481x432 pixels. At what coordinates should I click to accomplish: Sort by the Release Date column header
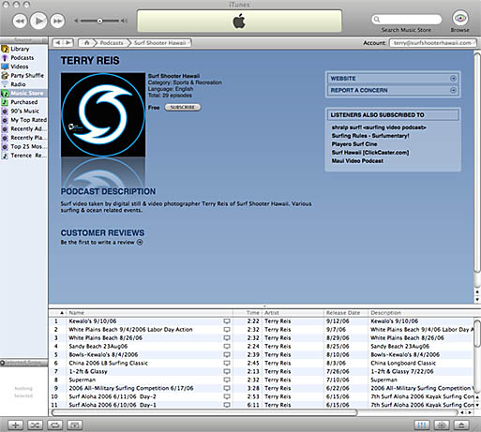click(x=346, y=313)
